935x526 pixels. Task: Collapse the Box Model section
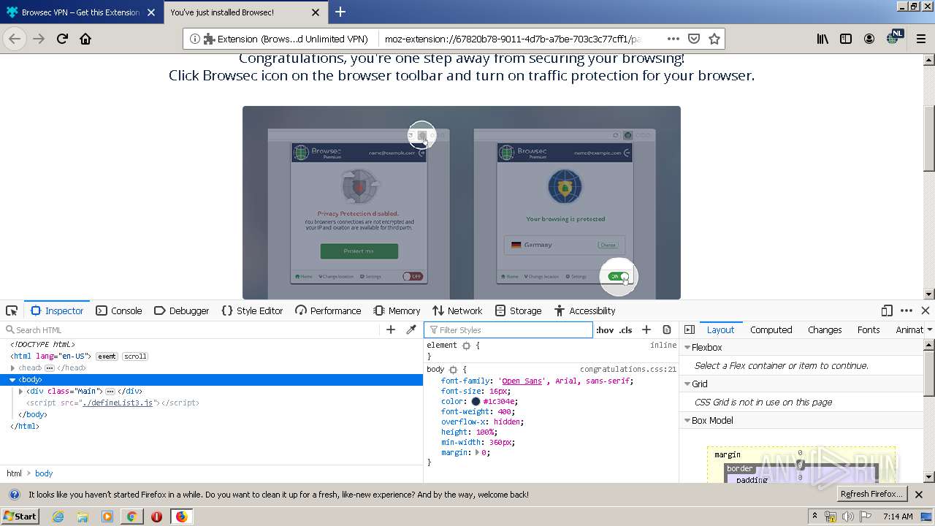[x=687, y=421]
